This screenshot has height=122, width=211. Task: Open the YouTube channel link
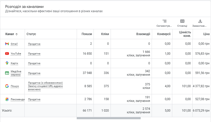click(16, 54)
